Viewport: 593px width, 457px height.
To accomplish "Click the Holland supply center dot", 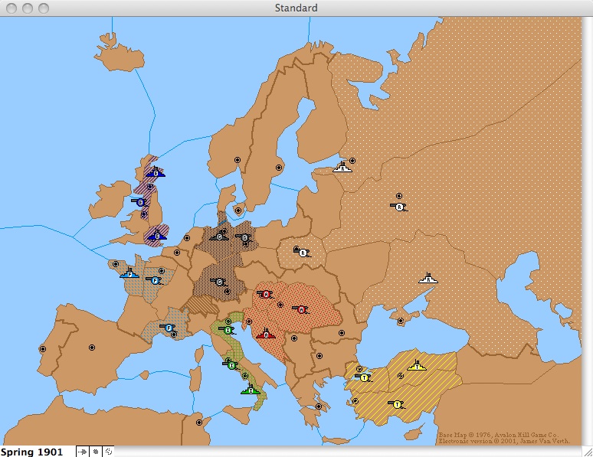I will 186,238.
